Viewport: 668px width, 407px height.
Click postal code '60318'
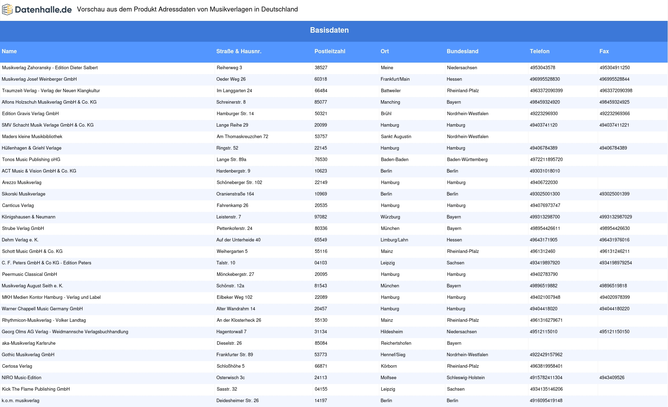coord(321,79)
